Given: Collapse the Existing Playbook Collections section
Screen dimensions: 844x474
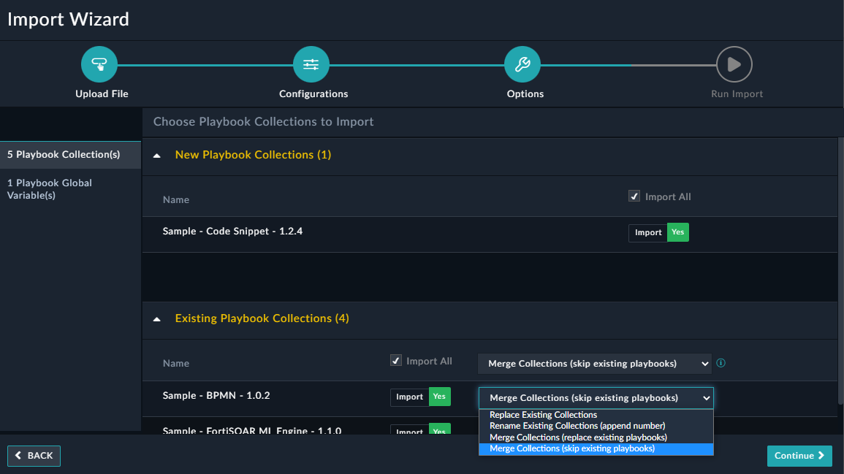Looking at the screenshot, I should pyautogui.click(x=156, y=318).
